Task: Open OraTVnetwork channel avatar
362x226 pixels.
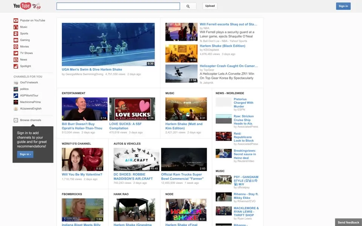Action: tap(16, 82)
